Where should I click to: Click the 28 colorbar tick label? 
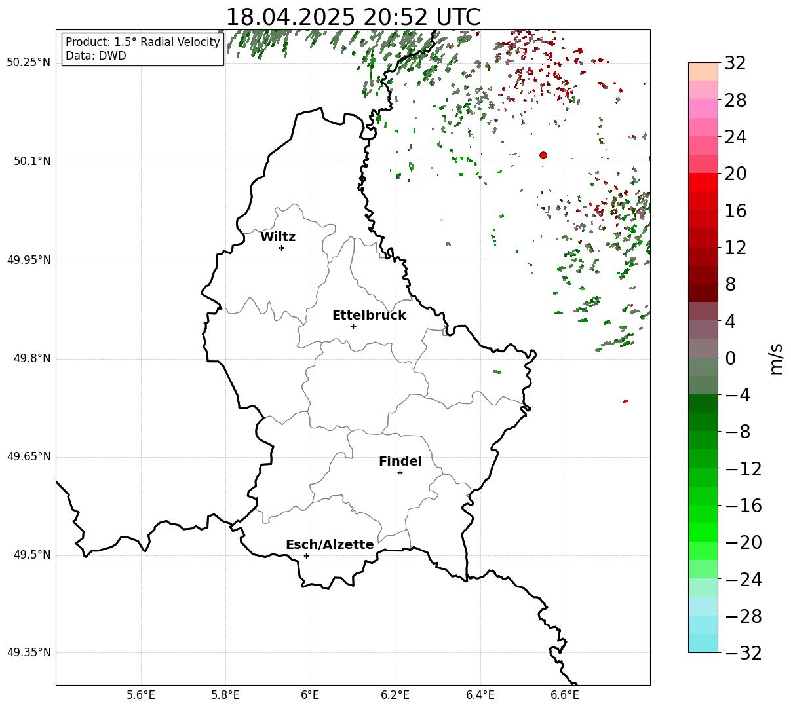[735, 100]
